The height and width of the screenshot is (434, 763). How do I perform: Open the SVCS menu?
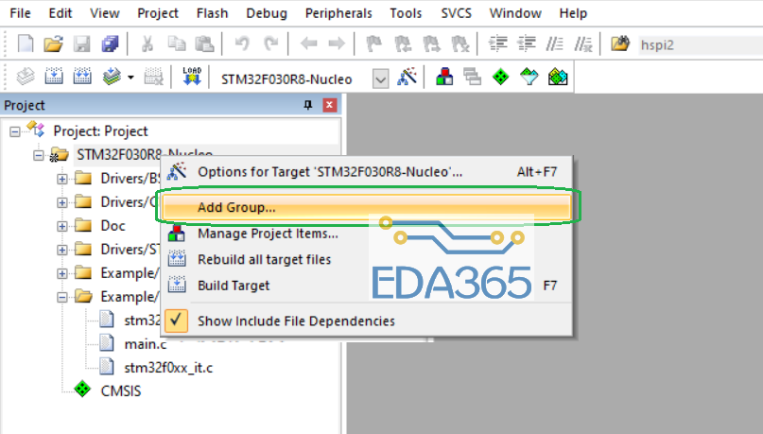click(457, 13)
